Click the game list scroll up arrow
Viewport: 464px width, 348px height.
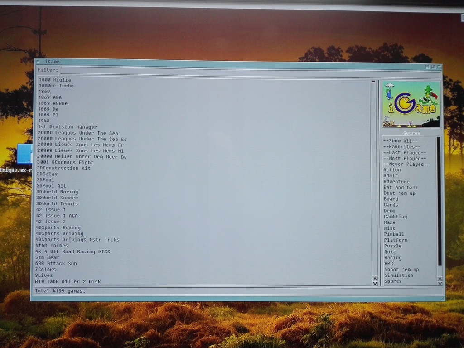pyautogui.click(x=375, y=279)
